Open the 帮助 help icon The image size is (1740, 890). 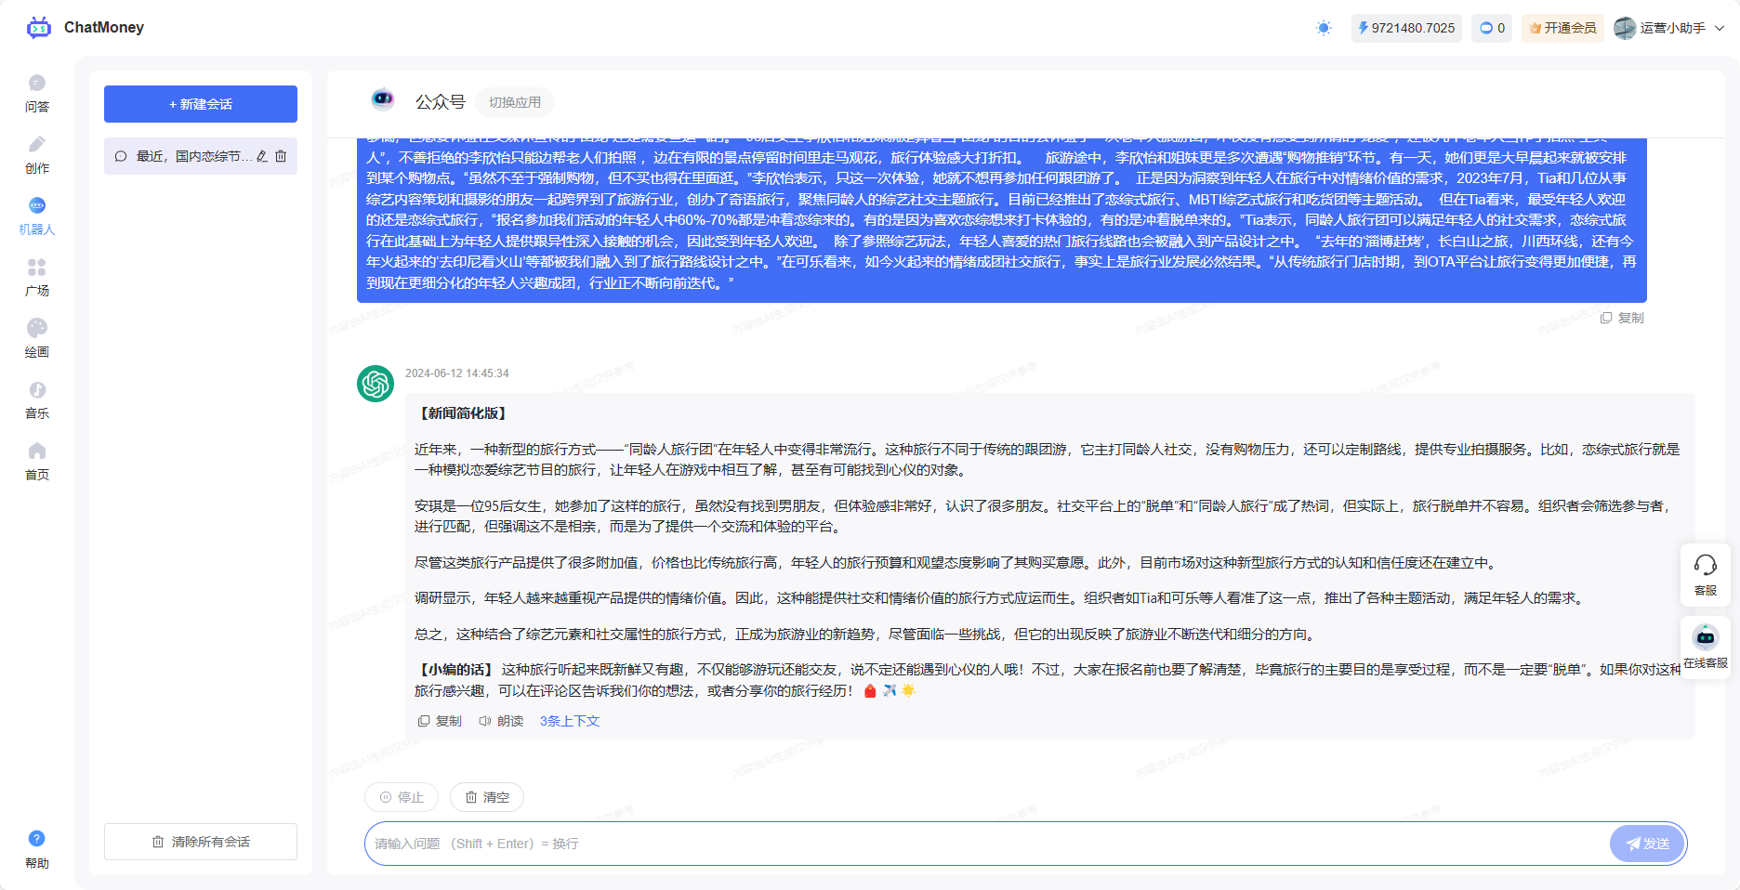(37, 839)
